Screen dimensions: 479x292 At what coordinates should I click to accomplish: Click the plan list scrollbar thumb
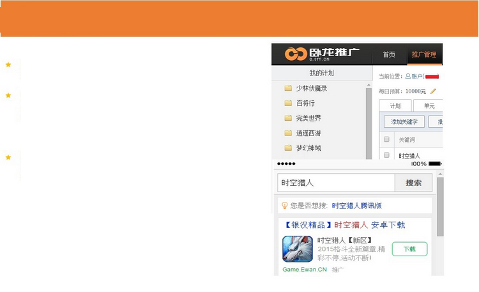pos(369,123)
